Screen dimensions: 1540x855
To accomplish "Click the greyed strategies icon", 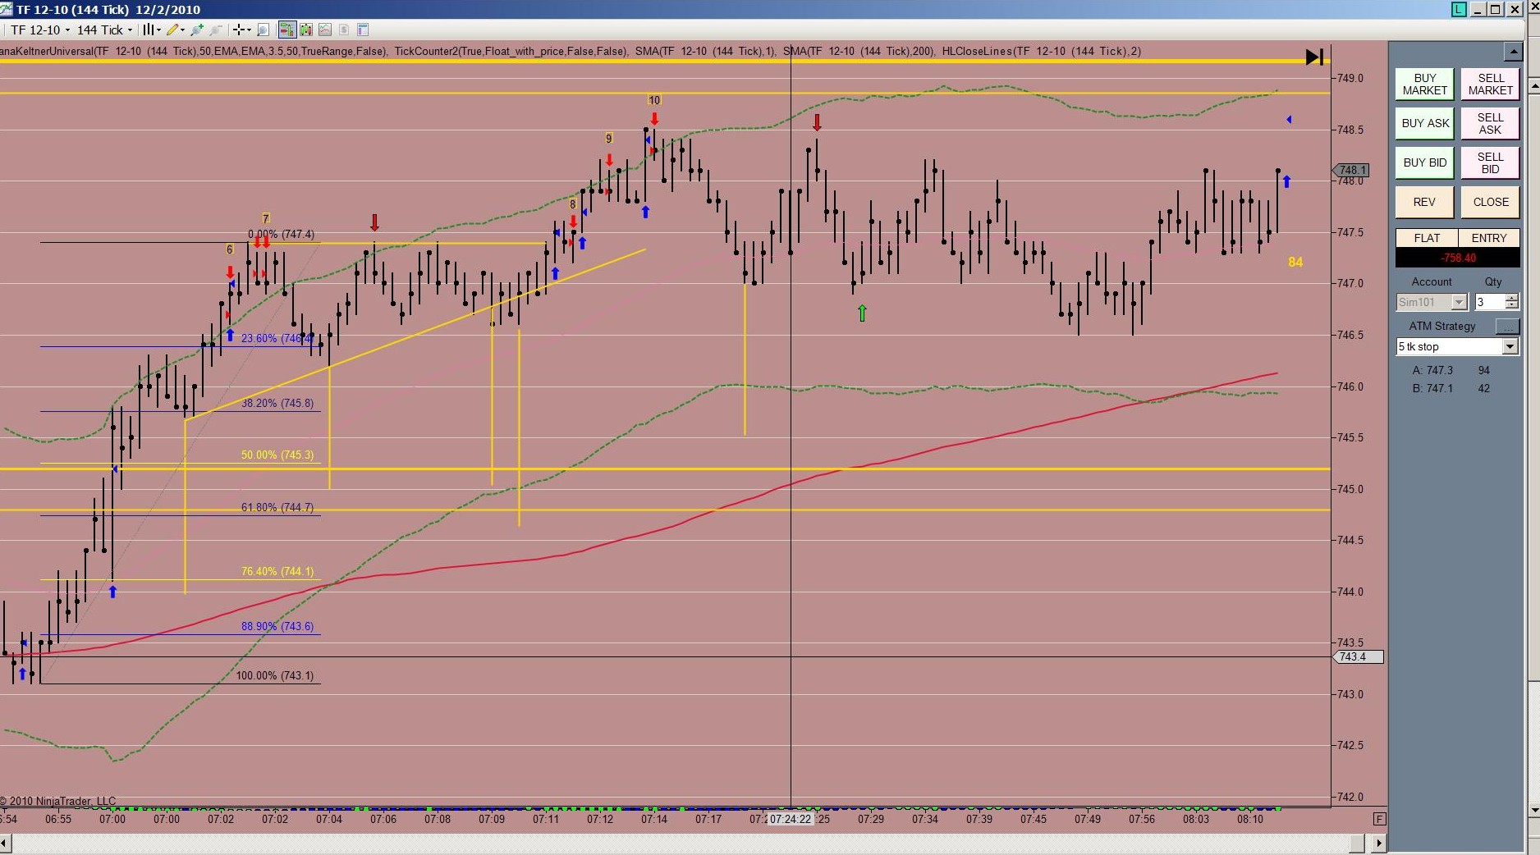I will pos(344,30).
